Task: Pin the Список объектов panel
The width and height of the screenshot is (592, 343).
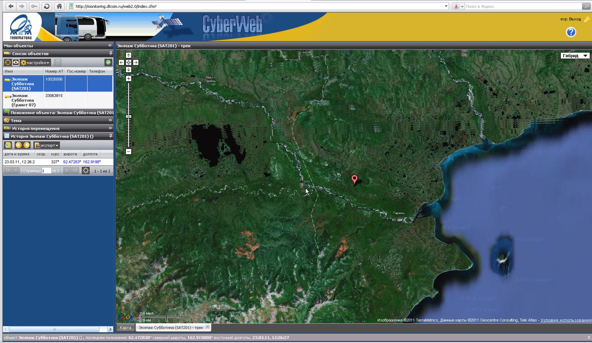Action: [x=110, y=53]
